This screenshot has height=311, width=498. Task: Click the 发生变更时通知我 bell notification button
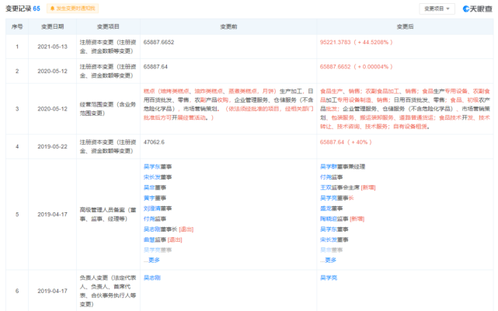pyautogui.click(x=72, y=9)
